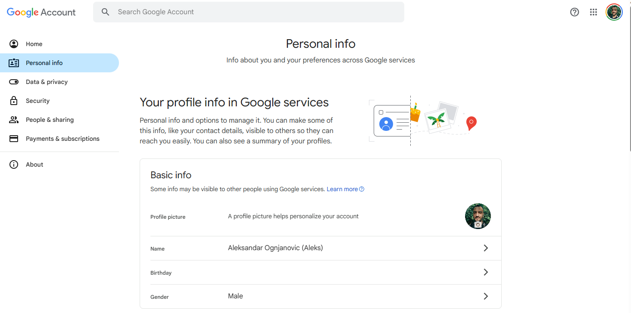Screen dimensions: 631x313
Task: Open the account avatar in the header
Action: (614, 12)
